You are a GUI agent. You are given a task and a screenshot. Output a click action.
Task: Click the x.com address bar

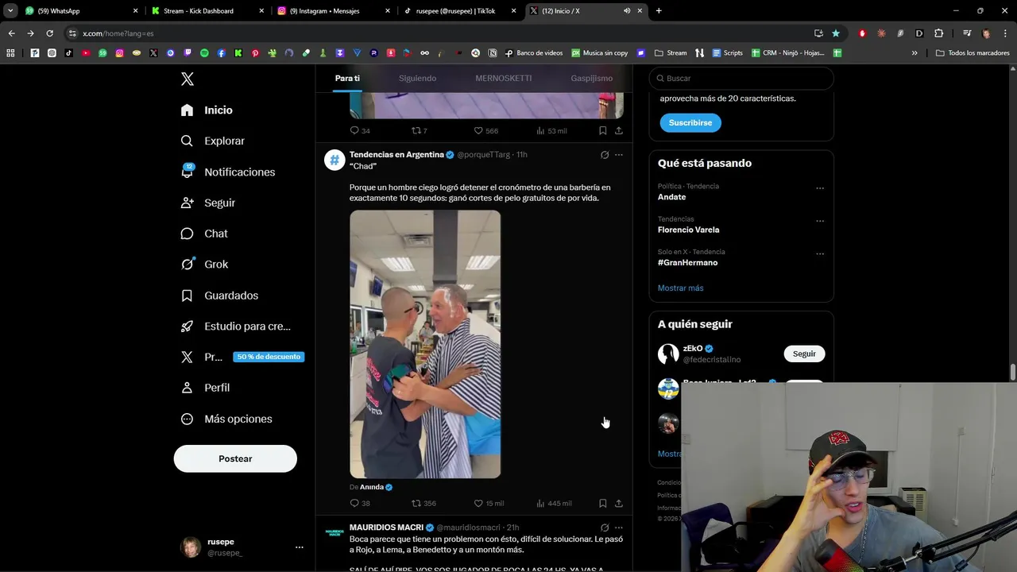coord(437,33)
